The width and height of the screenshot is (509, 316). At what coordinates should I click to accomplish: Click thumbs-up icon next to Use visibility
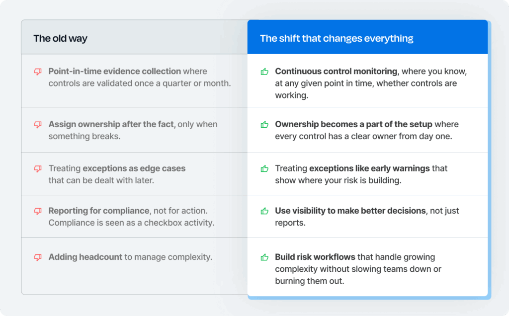(x=264, y=211)
